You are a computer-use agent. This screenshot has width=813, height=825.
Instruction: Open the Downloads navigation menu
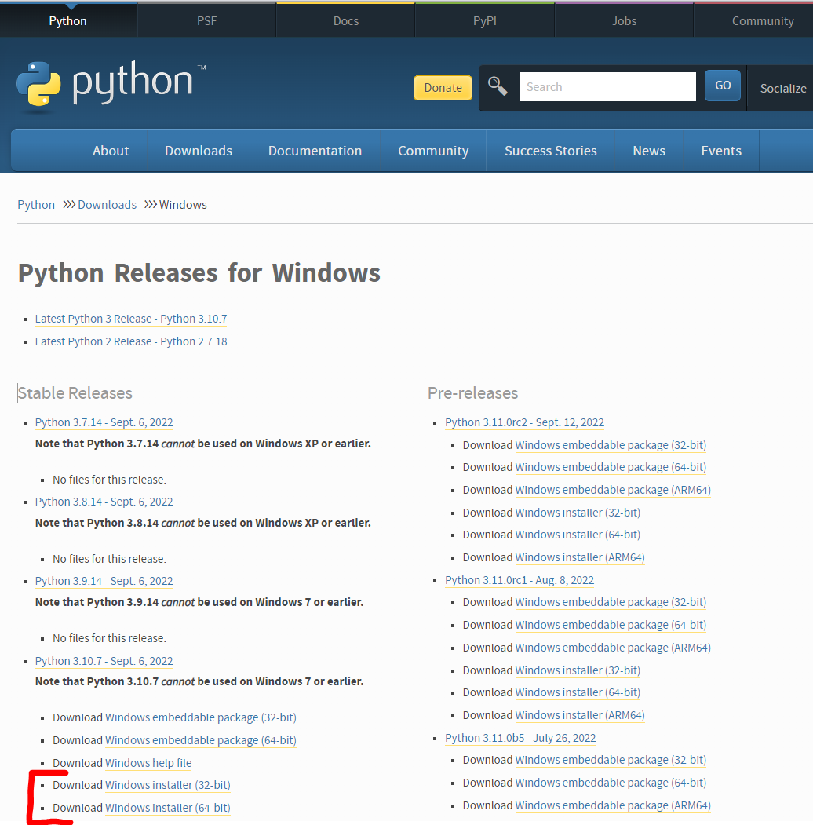coord(199,151)
